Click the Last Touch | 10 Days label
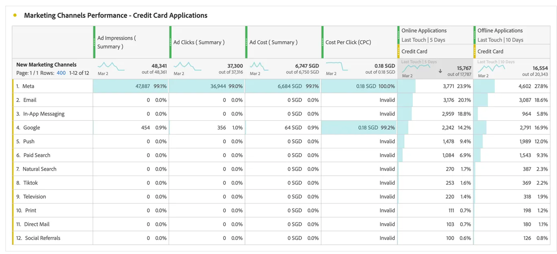Image resolution: width=557 pixels, height=254 pixels. (500, 40)
